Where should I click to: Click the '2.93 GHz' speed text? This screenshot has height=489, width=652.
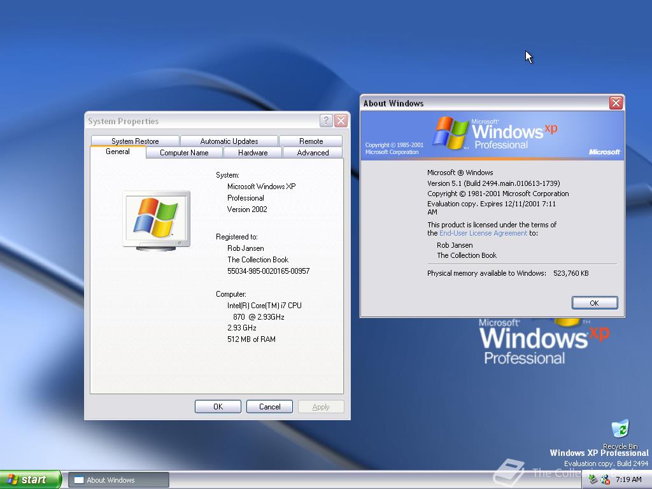click(241, 328)
